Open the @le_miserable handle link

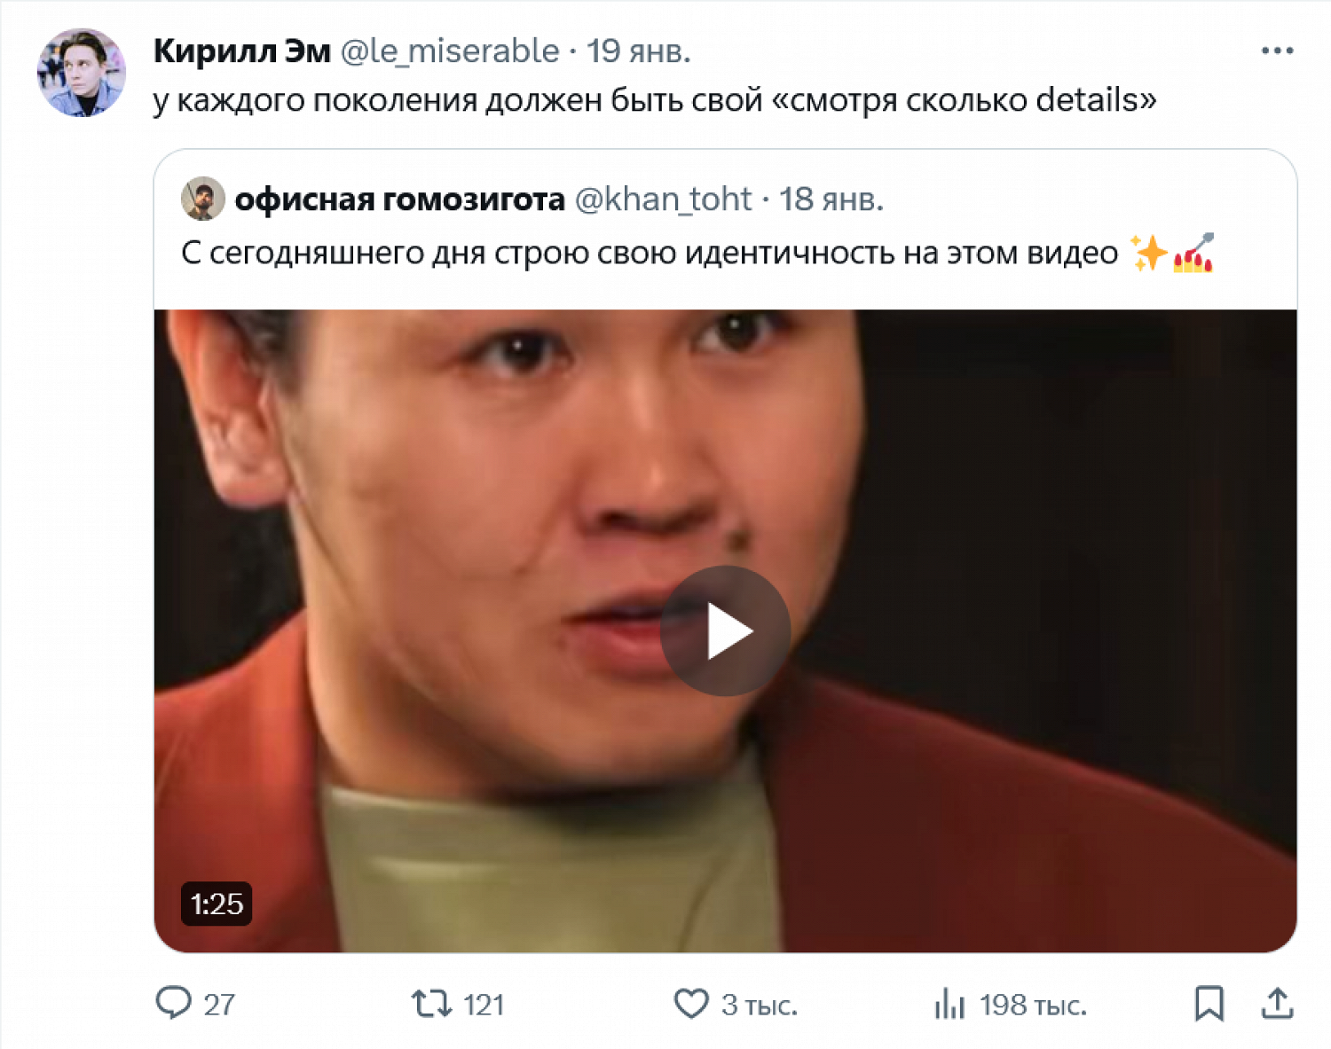click(x=450, y=51)
